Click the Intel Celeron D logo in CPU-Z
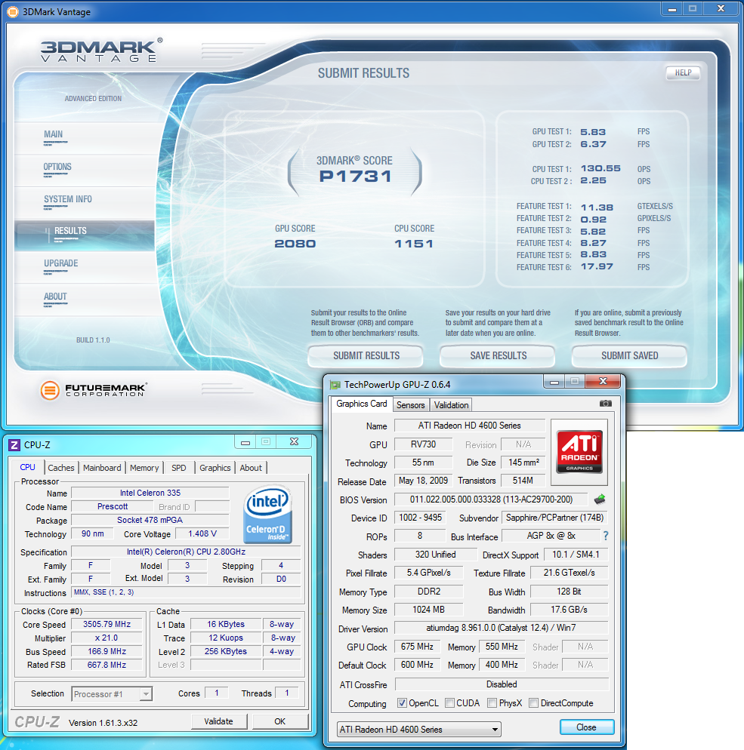 [x=267, y=515]
